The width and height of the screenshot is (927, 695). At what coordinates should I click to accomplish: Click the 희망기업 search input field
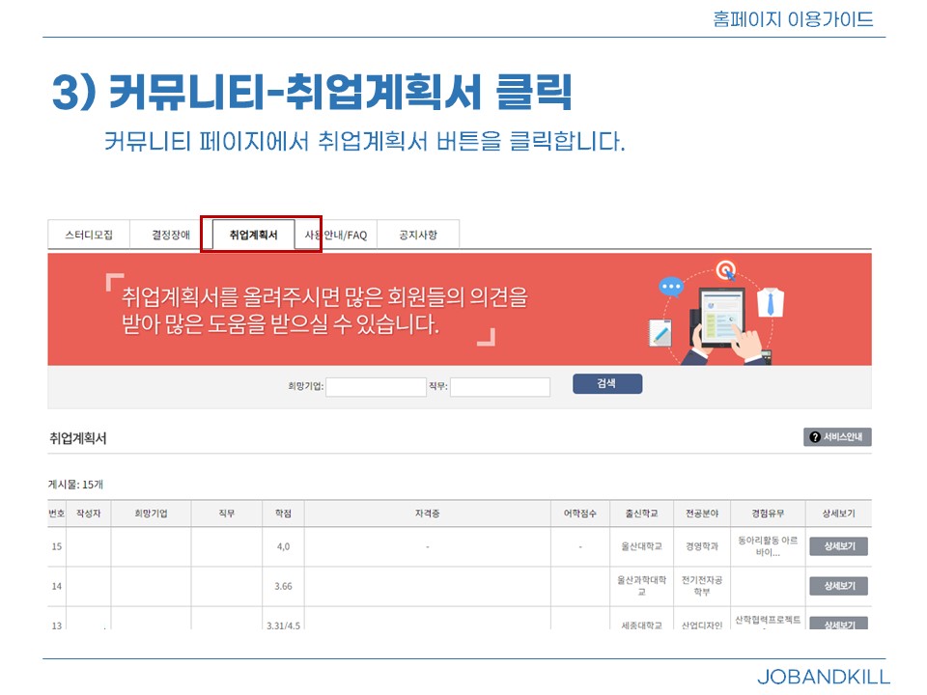pos(376,387)
